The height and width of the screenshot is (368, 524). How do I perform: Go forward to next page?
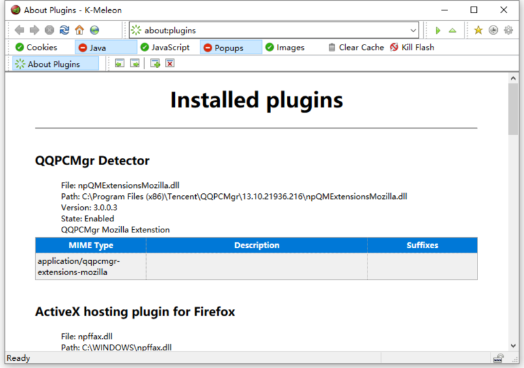point(35,30)
